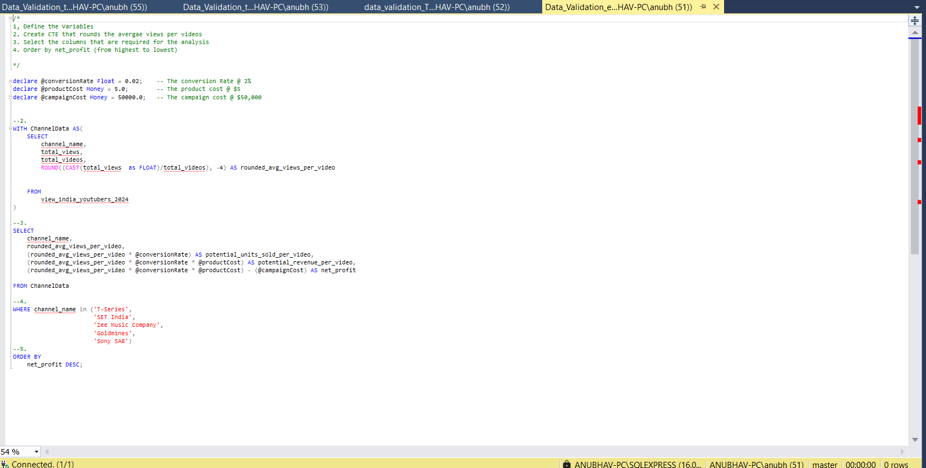Click '@productCost' in the second declare line

(61, 89)
